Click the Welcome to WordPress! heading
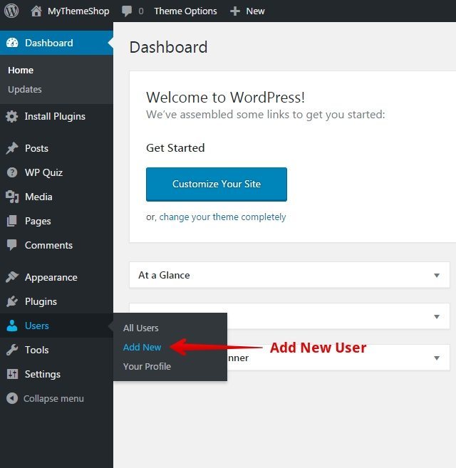Image resolution: width=456 pixels, height=468 pixels. 225,98
